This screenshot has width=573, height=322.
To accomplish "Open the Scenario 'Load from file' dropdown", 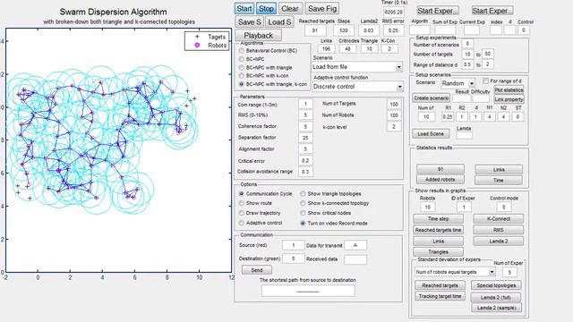I will (357, 67).
